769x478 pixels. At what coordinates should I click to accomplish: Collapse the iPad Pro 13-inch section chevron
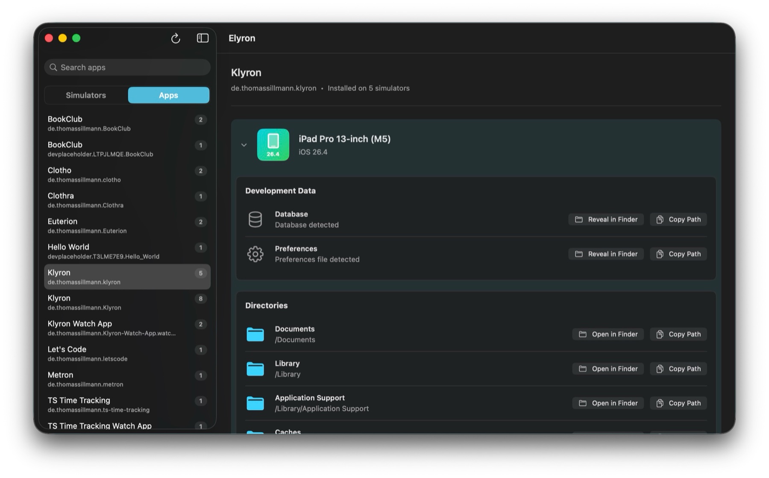pyautogui.click(x=244, y=145)
